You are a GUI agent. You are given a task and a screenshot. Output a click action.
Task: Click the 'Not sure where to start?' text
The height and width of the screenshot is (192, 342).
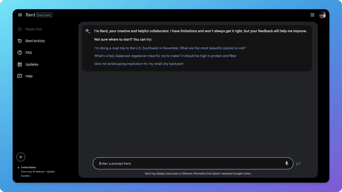(123, 39)
